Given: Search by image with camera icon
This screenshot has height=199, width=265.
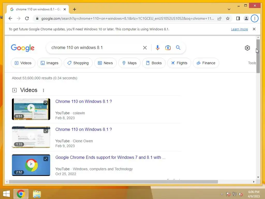Looking at the screenshot, I should [x=168, y=48].
